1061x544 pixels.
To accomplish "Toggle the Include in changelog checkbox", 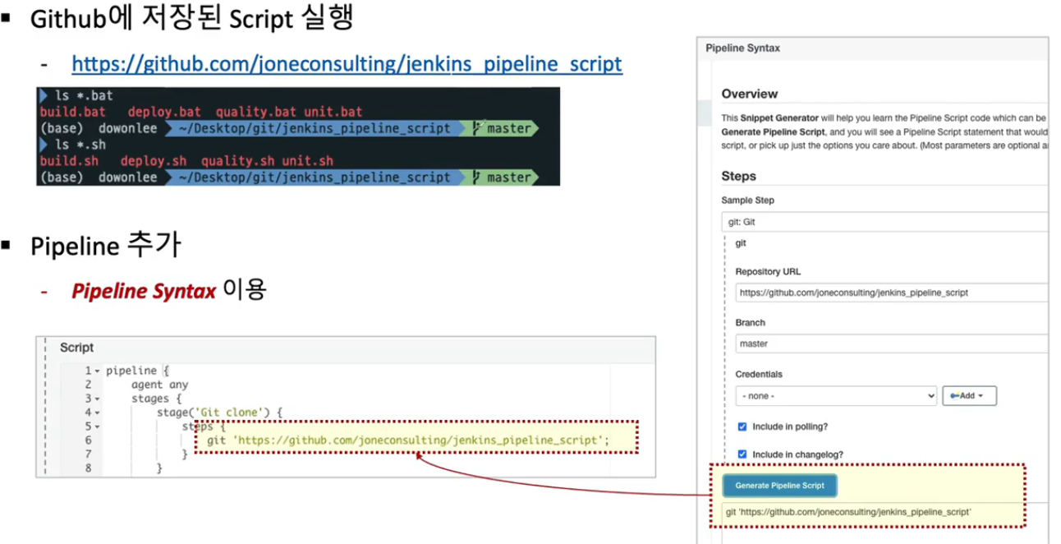I will click(742, 454).
